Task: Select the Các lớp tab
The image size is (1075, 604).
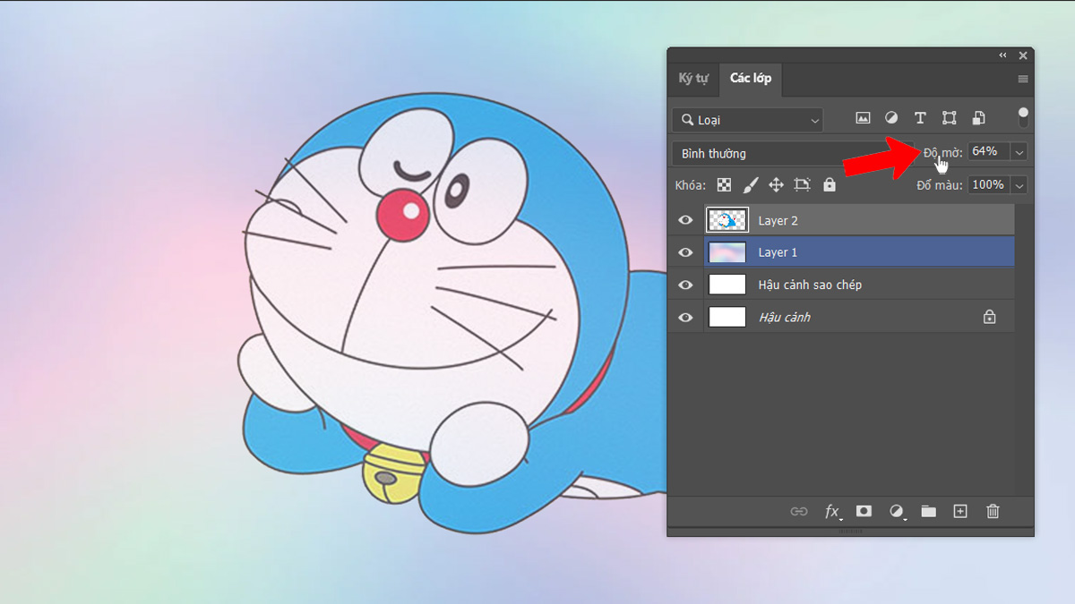Action: coord(751,79)
